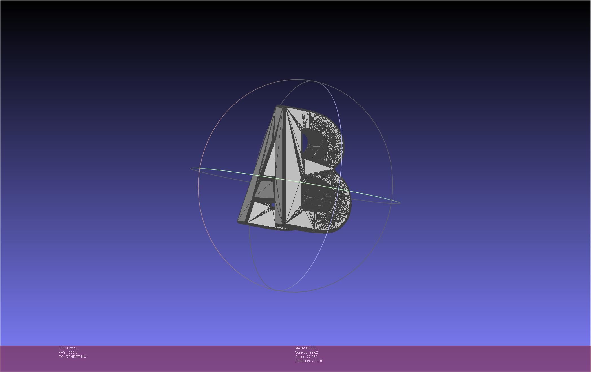The width and height of the screenshot is (591, 372).
Task: Click the 'FOV: Ortho' status text
Action: (x=67, y=348)
